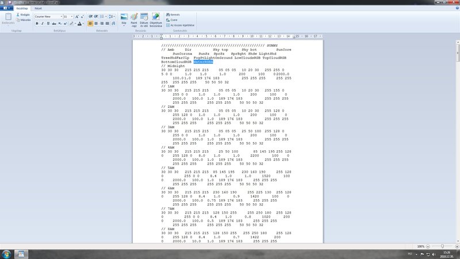The width and height of the screenshot is (460, 259).
Task: Grow the font size with the large A
Action: (77, 17)
